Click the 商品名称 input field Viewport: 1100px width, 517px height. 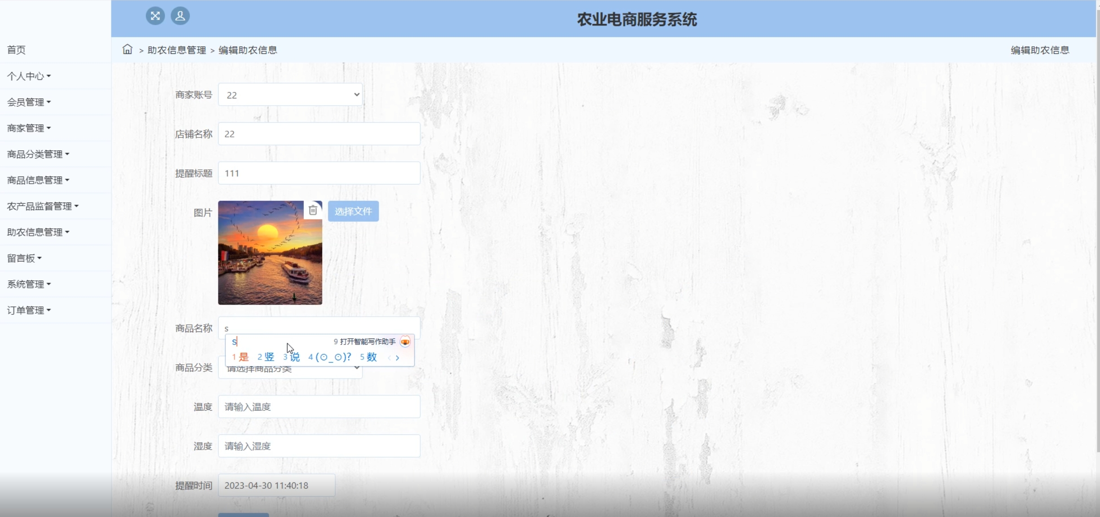click(x=319, y=328)
